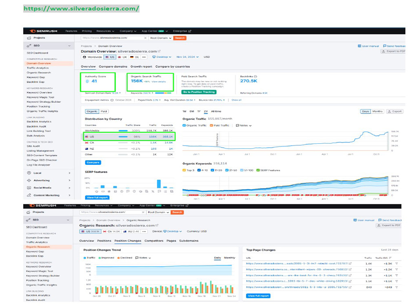
Task: Toggle the SERP Features checkbox
Action: click(x=258, y=171)
